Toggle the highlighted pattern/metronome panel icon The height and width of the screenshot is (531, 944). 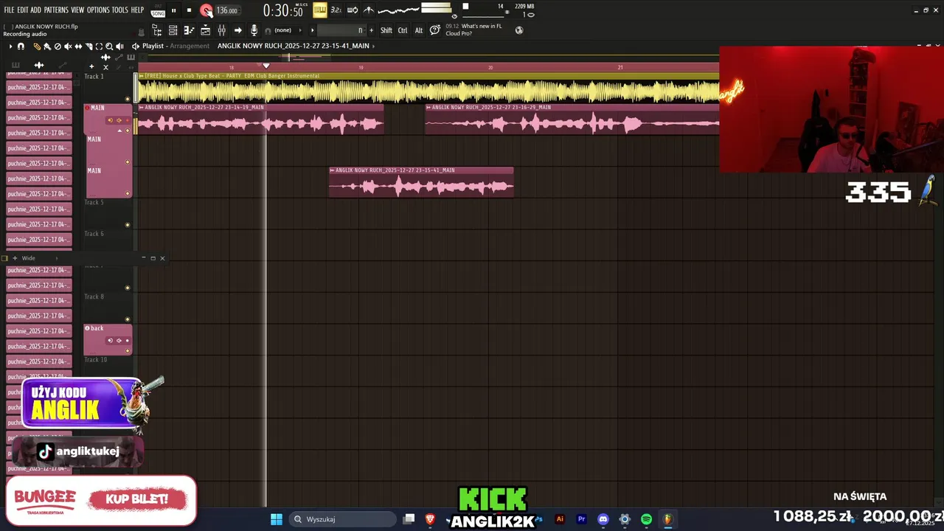(x=319, y=10)
